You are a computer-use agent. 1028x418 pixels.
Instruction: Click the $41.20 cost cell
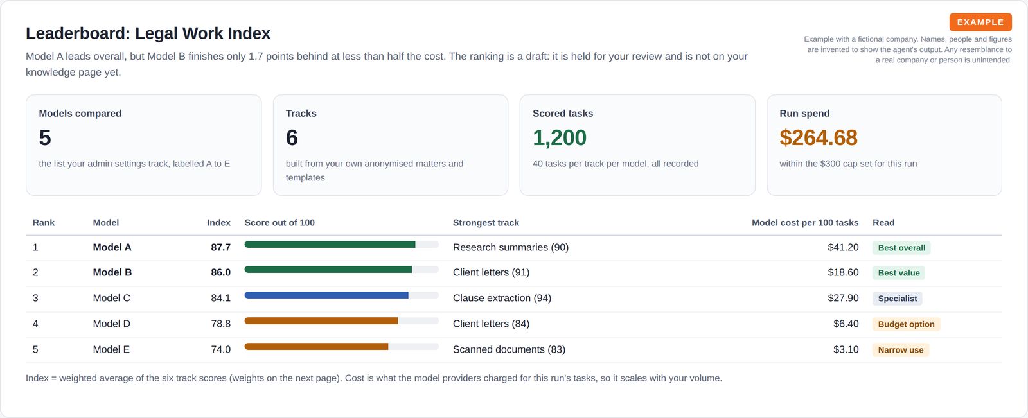pyautogui.click(x=843, y=247)
